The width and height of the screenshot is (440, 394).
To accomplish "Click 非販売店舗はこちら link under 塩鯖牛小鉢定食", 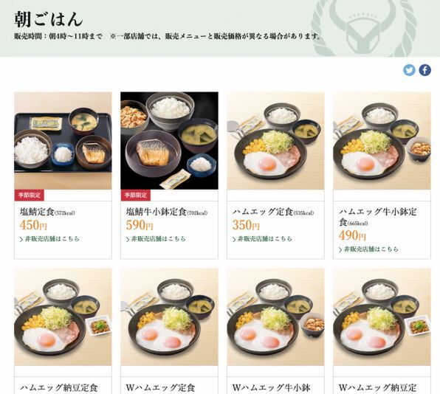I will pos(156,239).
